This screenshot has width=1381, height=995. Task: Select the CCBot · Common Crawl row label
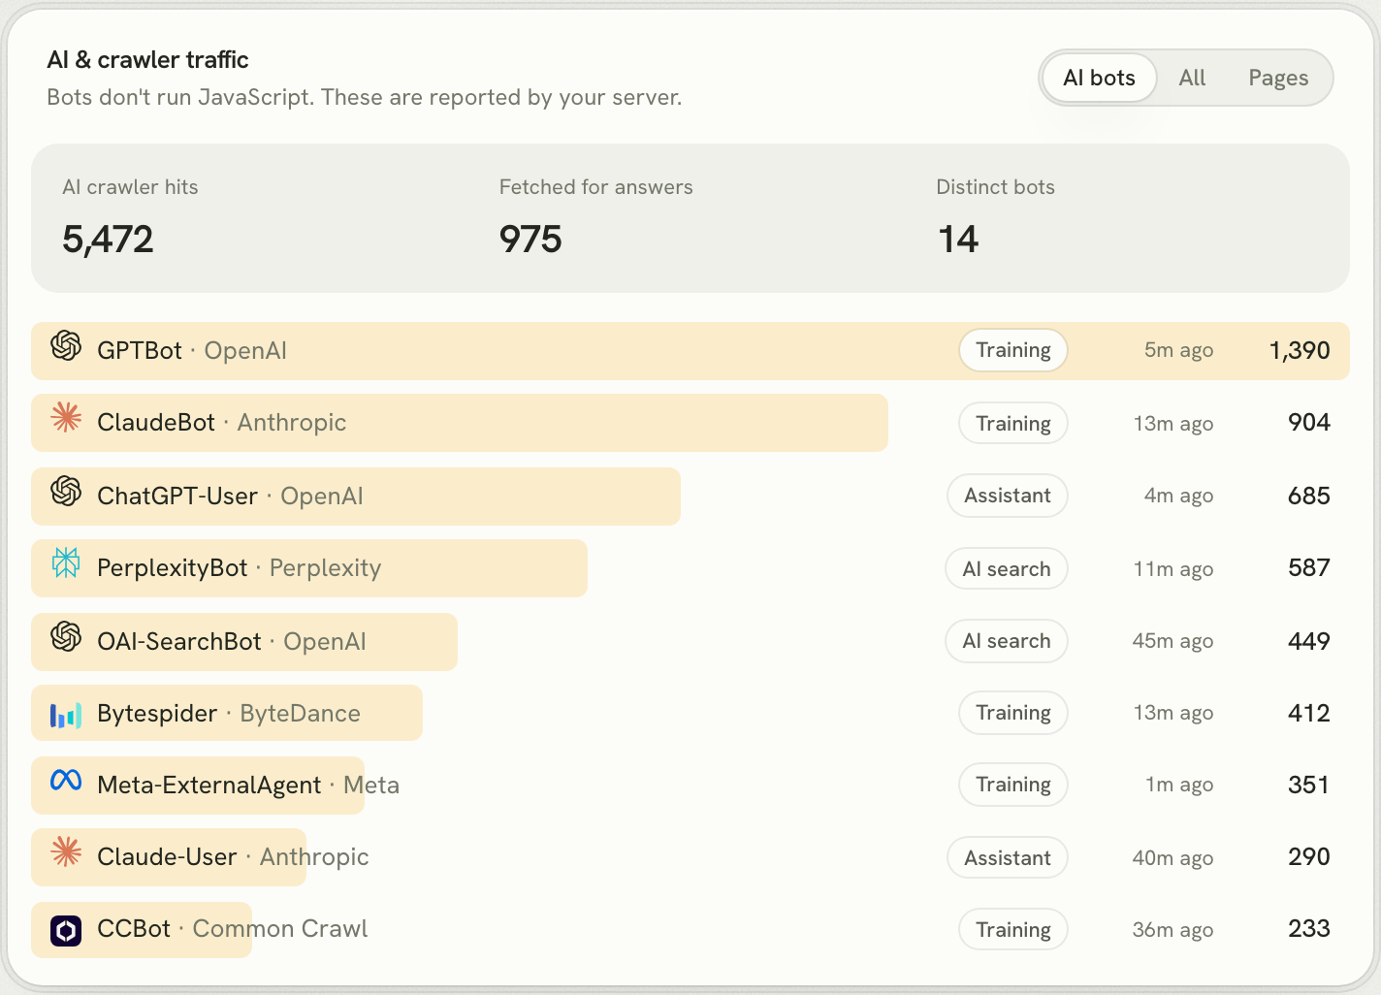(x=233, y=928)
